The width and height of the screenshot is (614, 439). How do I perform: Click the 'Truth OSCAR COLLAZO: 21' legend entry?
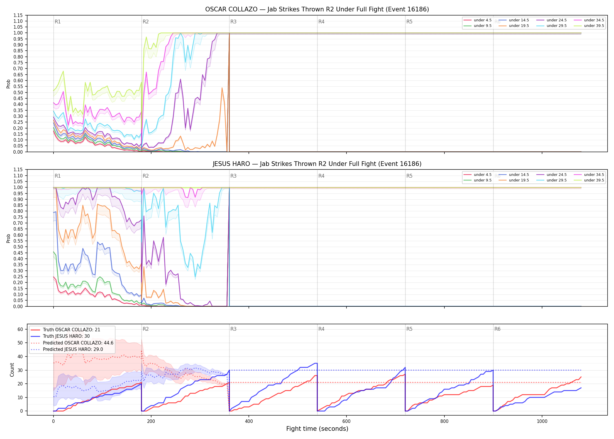tap(65, 330)
